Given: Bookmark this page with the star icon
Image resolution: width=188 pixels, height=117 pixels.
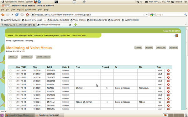Looking at the screenshot, I should point(144,15).
